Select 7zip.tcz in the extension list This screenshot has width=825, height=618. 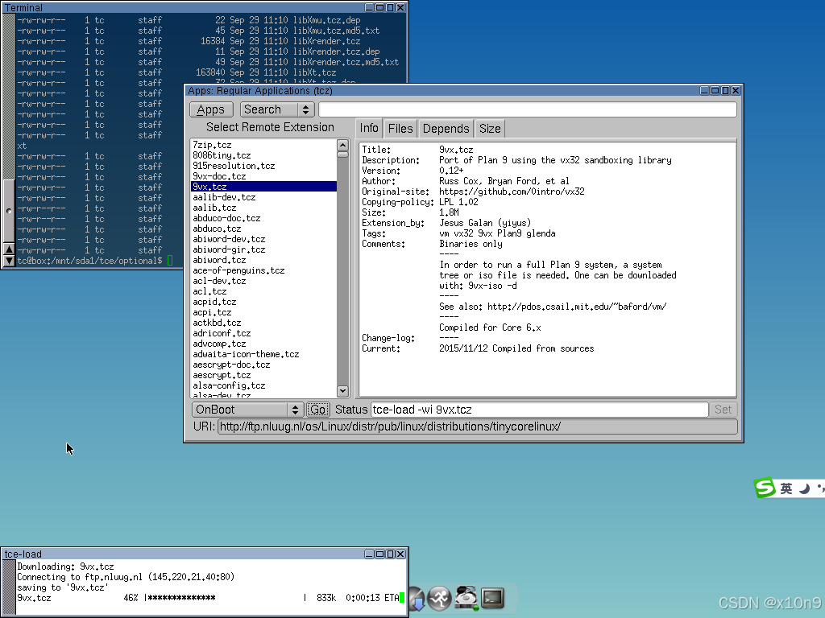[263, 145]
